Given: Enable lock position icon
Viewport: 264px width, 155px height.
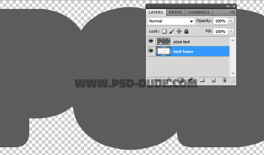Looking at the screenshot, I should [x=179, y=31].
